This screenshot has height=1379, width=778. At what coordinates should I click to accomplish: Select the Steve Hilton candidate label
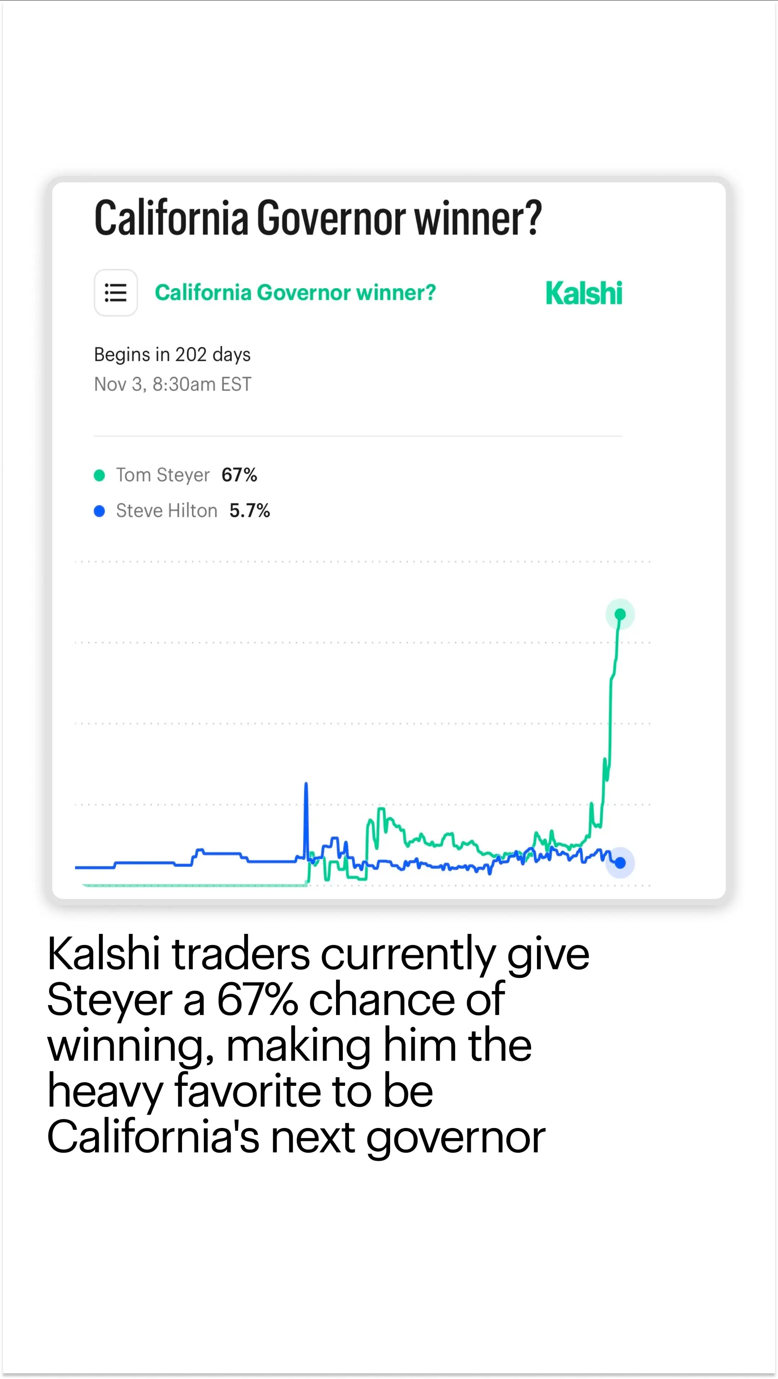(166, 511)
